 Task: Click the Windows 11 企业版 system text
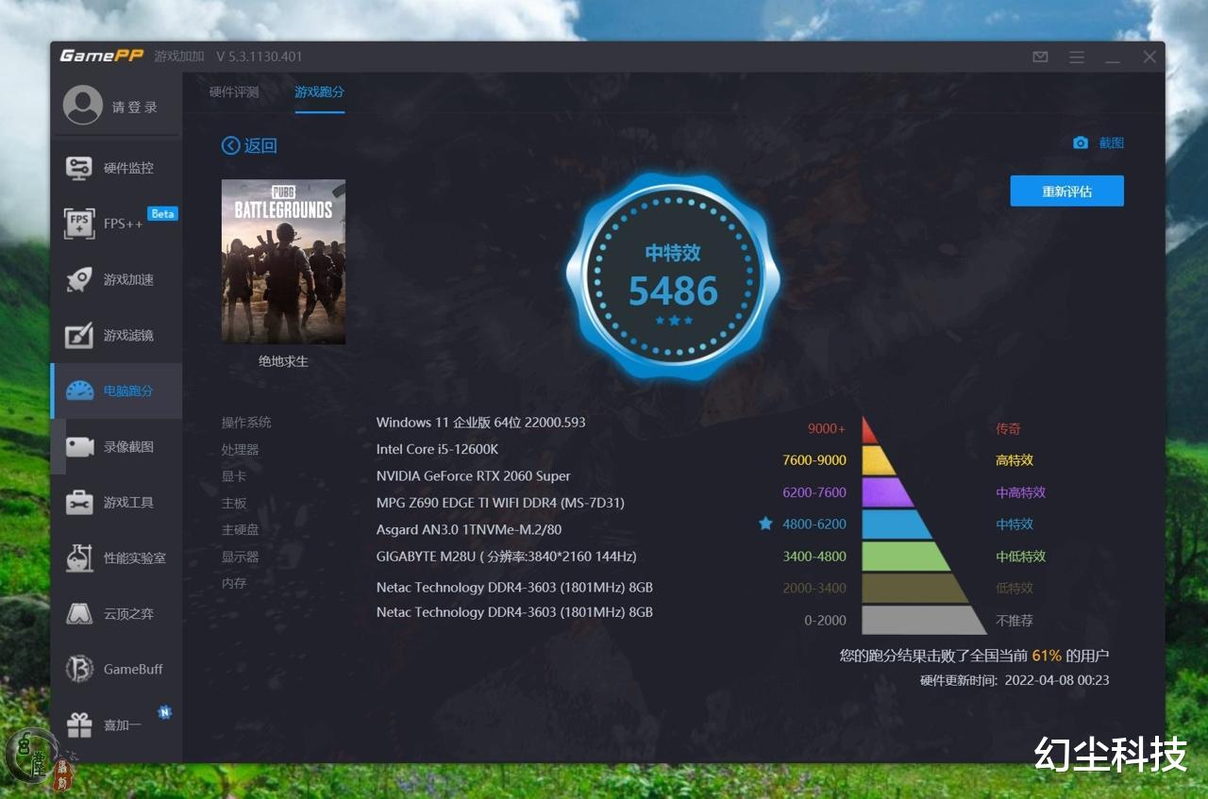click(481, 422)
